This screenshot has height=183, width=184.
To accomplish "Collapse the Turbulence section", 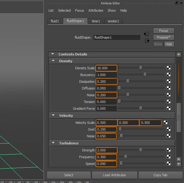I will (x=53, y=143).
